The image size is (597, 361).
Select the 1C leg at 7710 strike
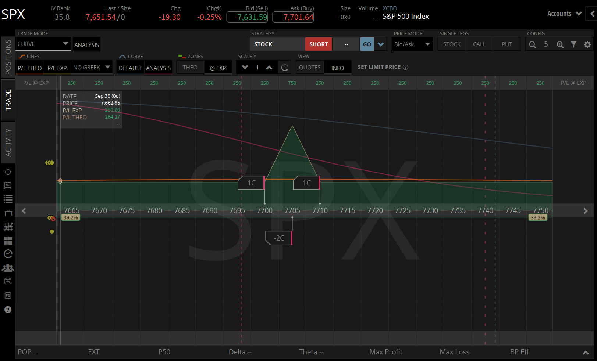[307, 183]
